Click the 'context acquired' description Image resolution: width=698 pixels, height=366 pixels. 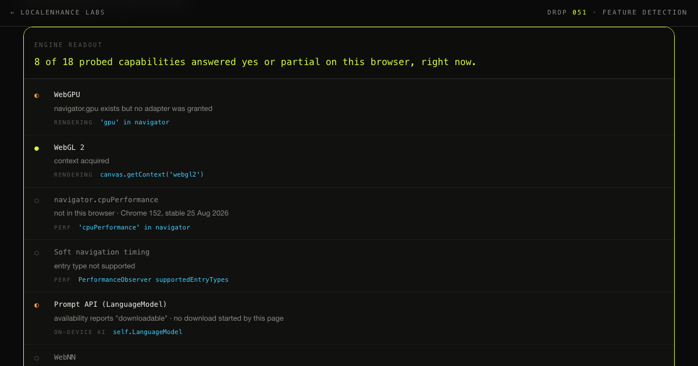(81, 161)
